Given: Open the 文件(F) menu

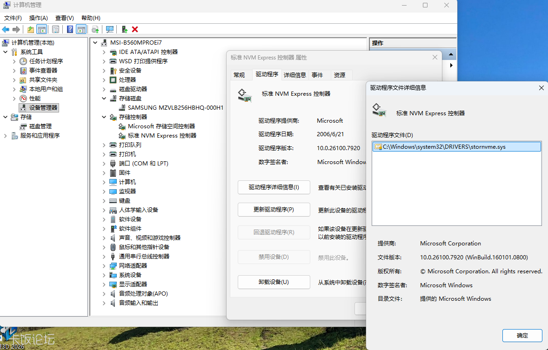Looking at the screenshot, I should click(x=13, y=18).
